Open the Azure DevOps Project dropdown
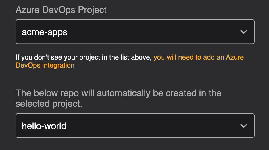The image size is (269, 150). point(135,32)
